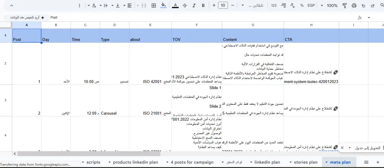
Task: Add a new sheet with plus icon
Action: (378, 162)
